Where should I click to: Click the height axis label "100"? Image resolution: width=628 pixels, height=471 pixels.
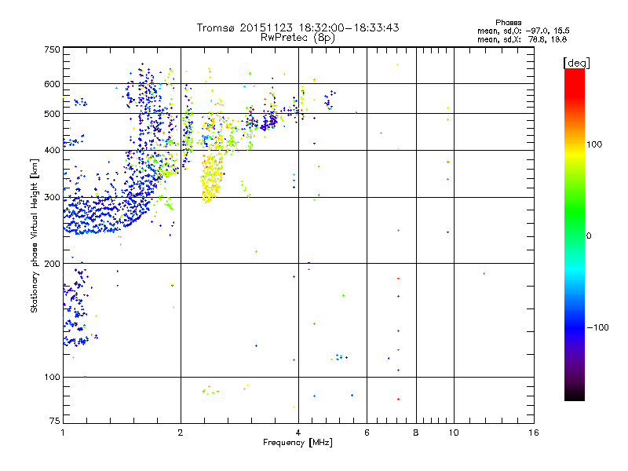click(52, 377)
